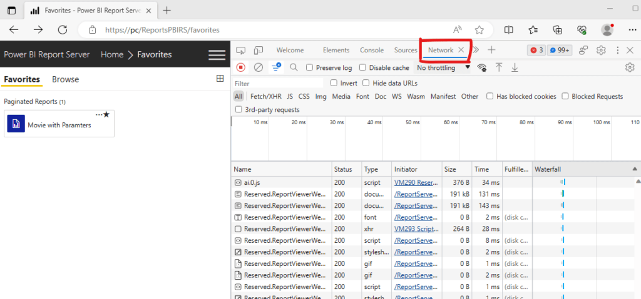Open the Collections icon

click(557, 30)
